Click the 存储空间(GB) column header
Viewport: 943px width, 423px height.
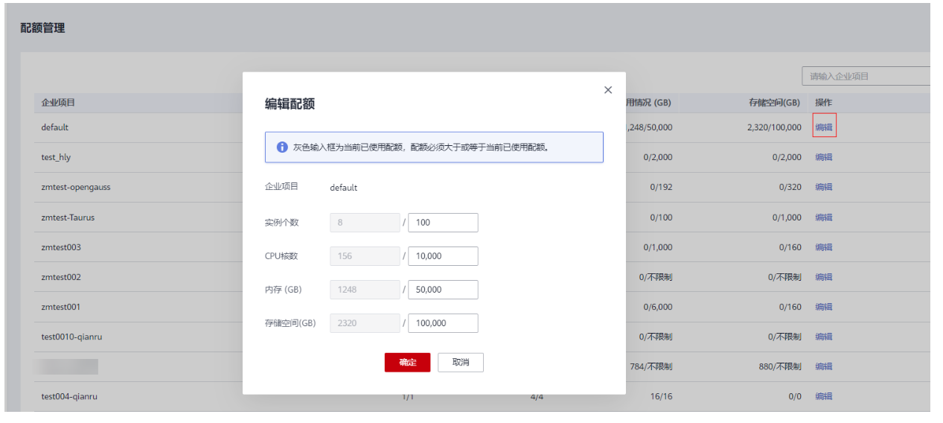(774, 102)
